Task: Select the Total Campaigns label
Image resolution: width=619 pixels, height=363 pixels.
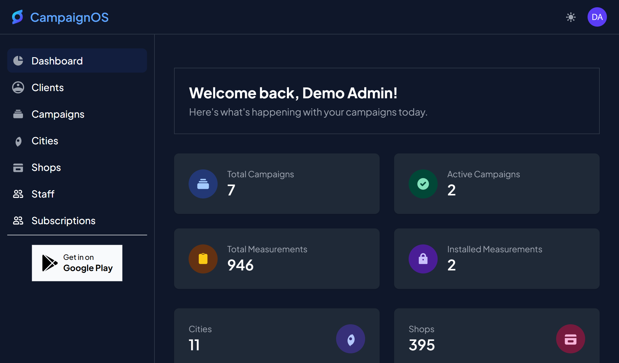Action: pyautogui.click(x=261, y=174)
